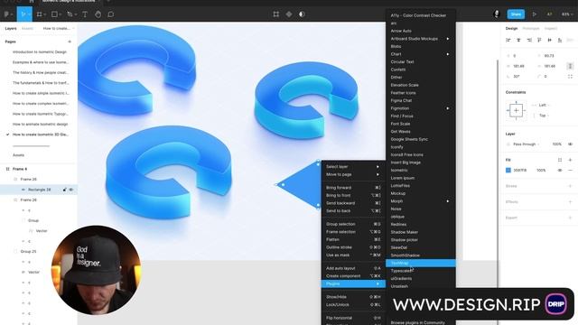Choose Use as mask menu item

[x=353, y=255]
